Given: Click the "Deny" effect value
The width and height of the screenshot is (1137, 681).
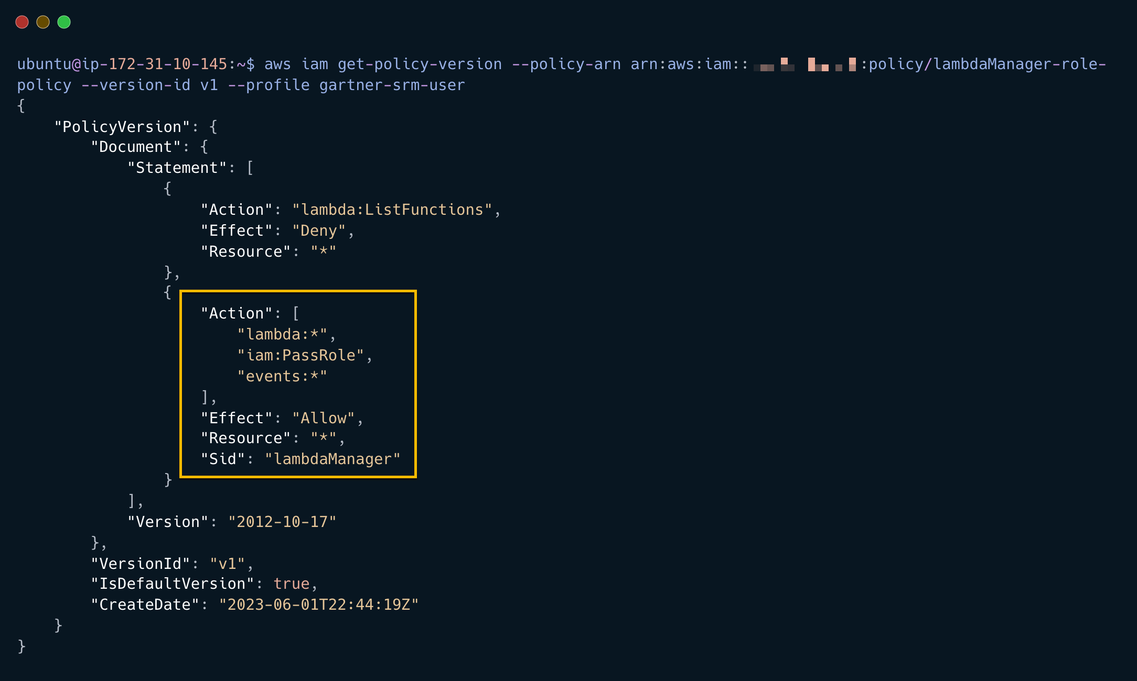Looking at the screenshot, I should point(319,231).
